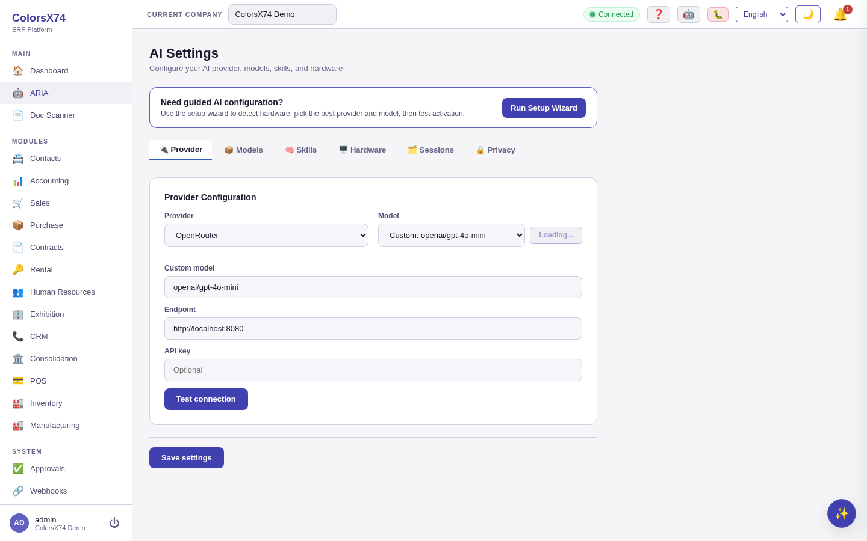The image size is (867, 541).
Task: Open the sparkle AI assistant floating button
Action: point(842,513)
